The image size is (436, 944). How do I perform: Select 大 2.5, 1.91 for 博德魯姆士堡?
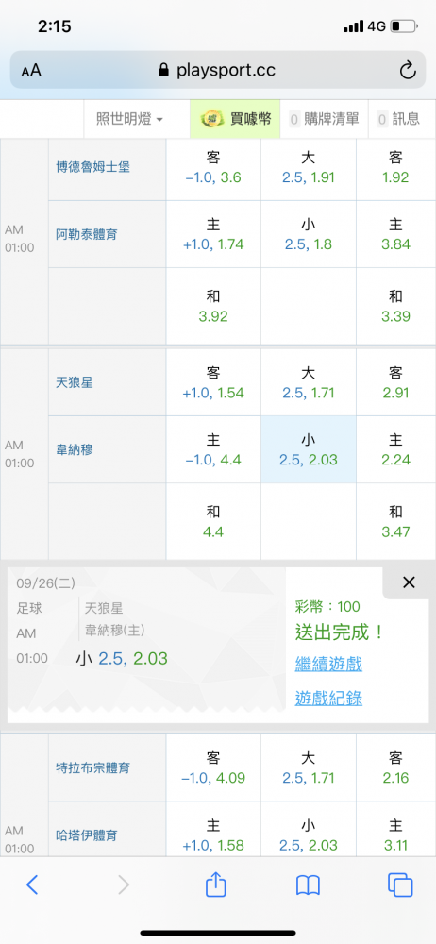point(309,167)
